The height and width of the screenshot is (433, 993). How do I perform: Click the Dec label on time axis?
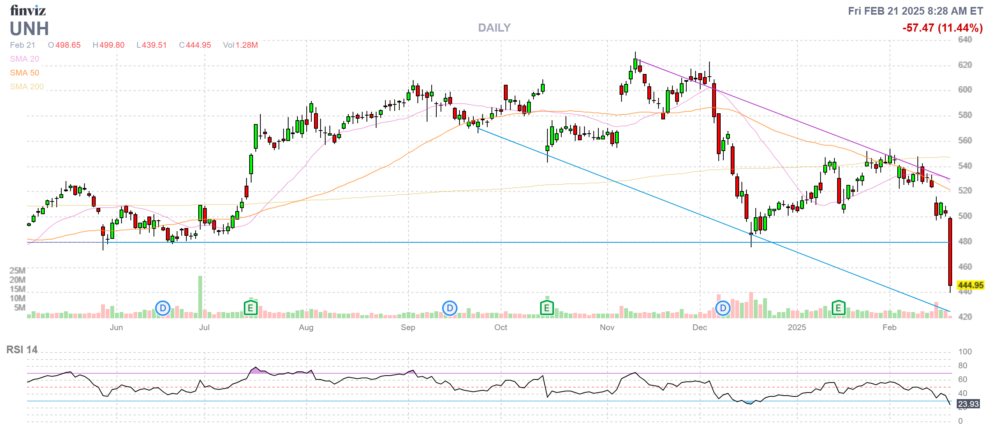699,327
